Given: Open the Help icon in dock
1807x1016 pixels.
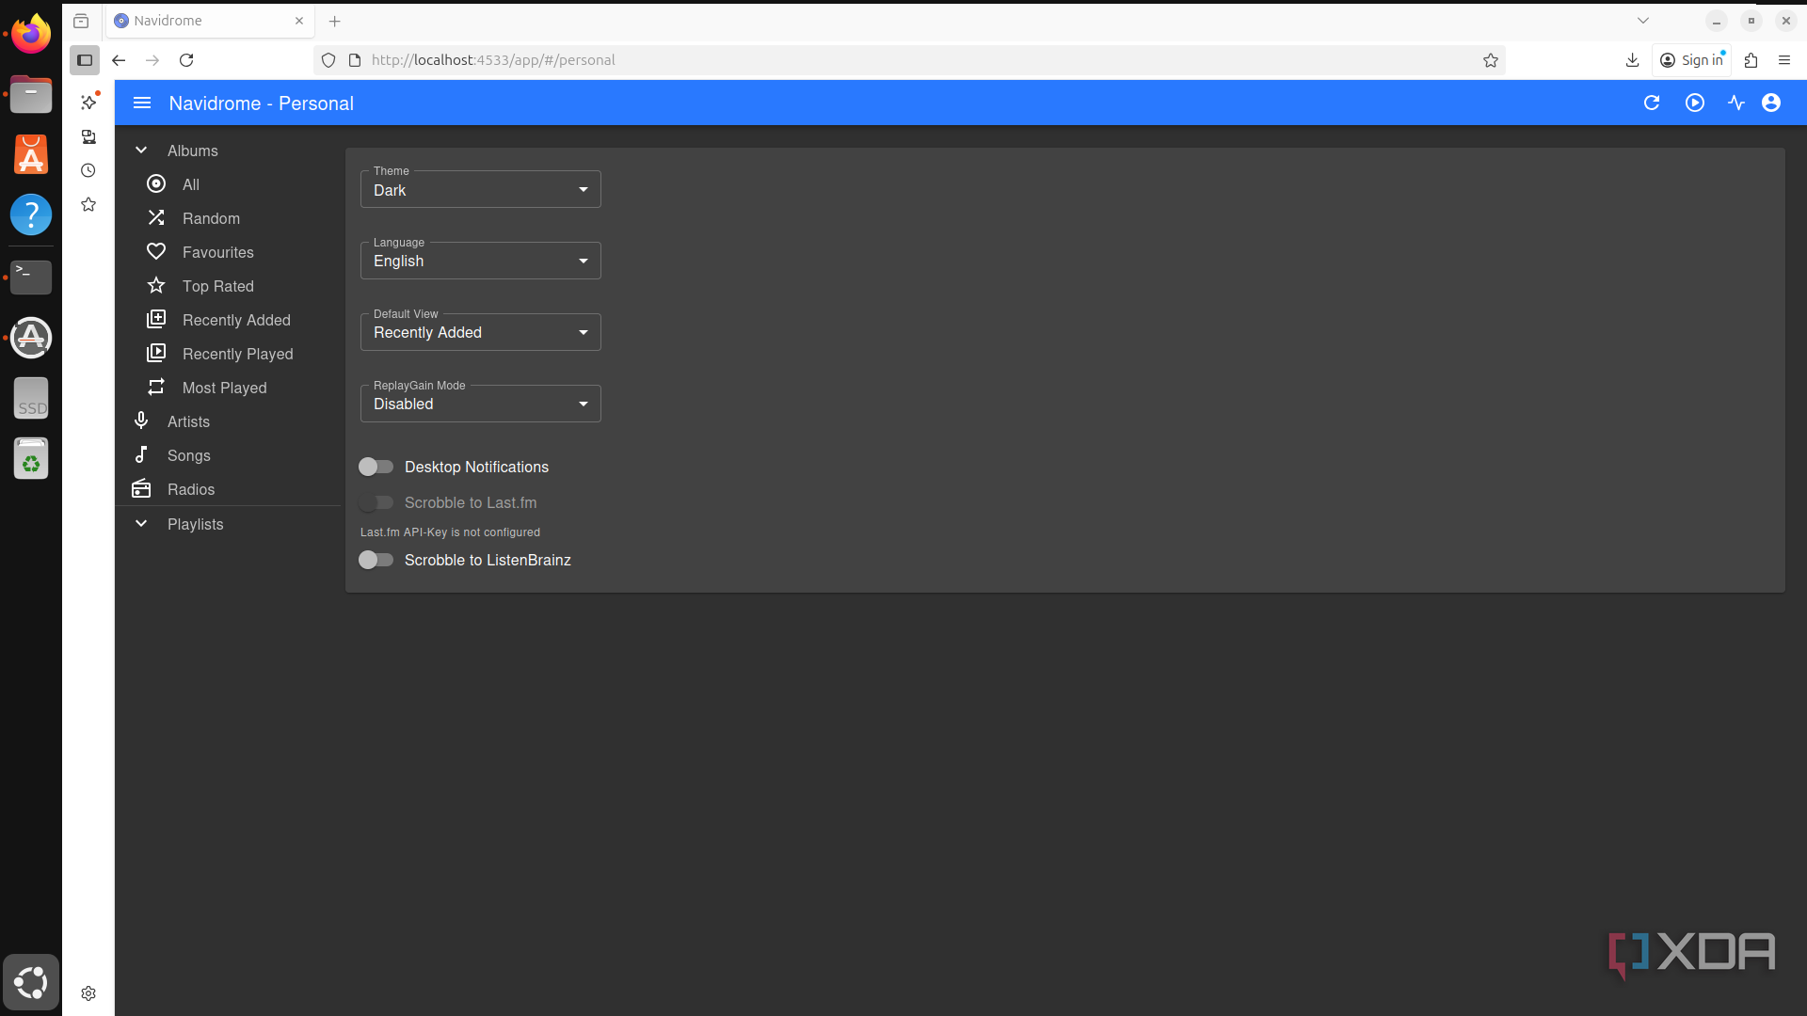Looking at the screenshot, I should tap(31, 215).
